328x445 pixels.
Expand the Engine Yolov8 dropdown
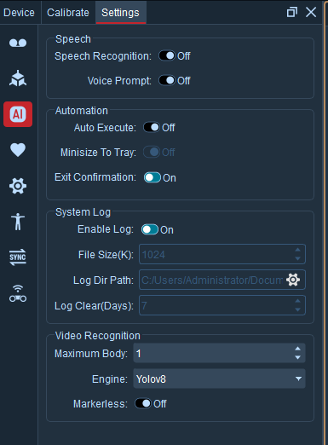pos(219,379)
